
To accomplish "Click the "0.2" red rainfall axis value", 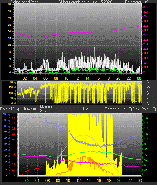I will click(x=14, y=164).
